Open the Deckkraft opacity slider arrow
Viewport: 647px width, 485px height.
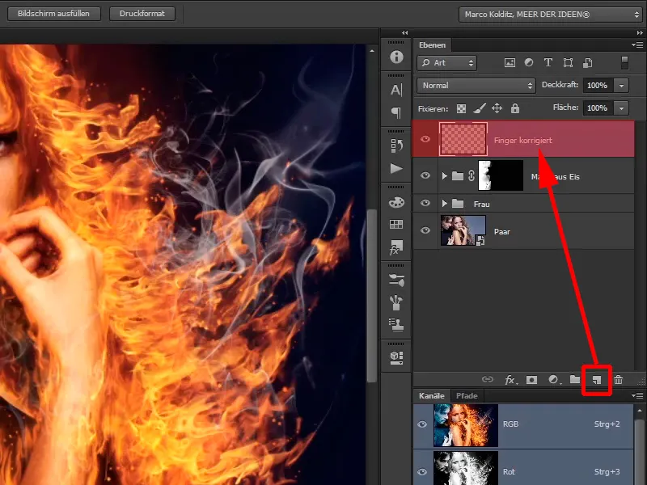tap(621, 86)
